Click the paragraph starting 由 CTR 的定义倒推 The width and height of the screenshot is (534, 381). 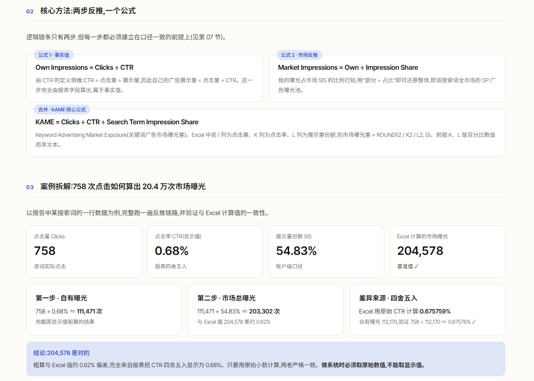(x=144, y=85)
